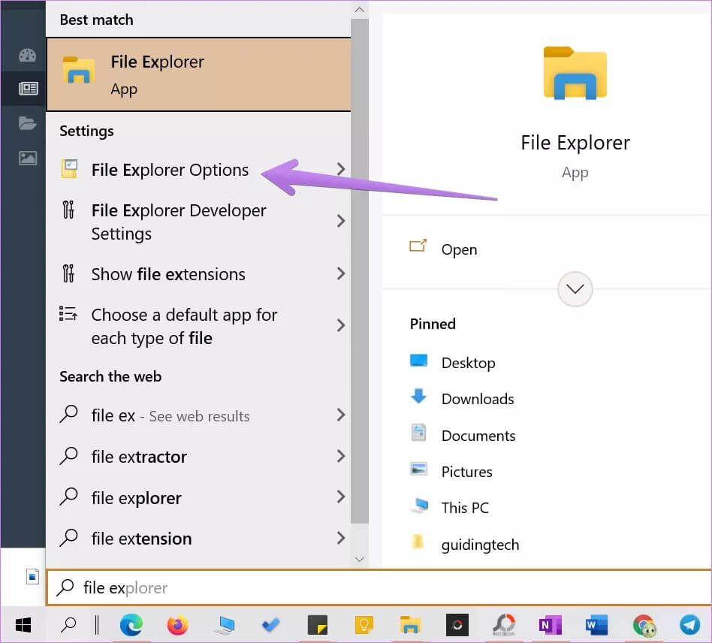Viewport: 712px width, 643px height.
Task: Click the open folder icon in left sidebar
Action: tap(27, 123)
